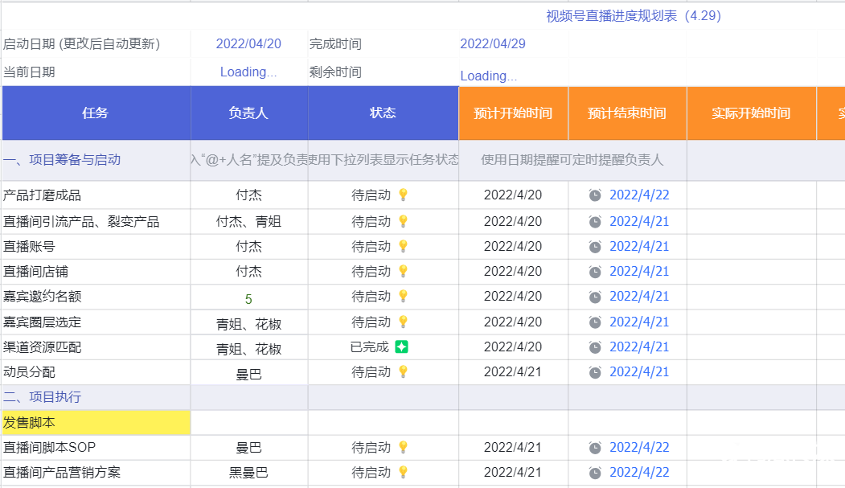Viewport: 845px width, 488px height.
Task: Click the 2022/4/22 end date for 直播间脚本SOP
Action: (x=639, y=448)
